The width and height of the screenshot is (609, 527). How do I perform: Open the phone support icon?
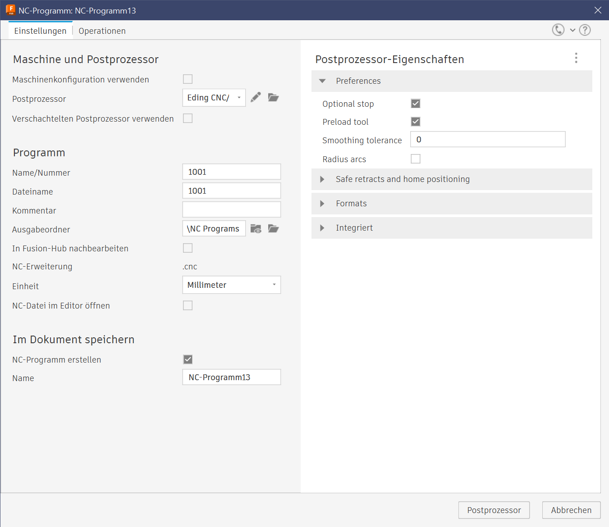(x=558, y=30)
